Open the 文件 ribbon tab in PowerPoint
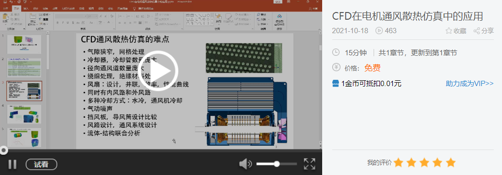Viewport: 502px width, 175px height. click(6, 9)
